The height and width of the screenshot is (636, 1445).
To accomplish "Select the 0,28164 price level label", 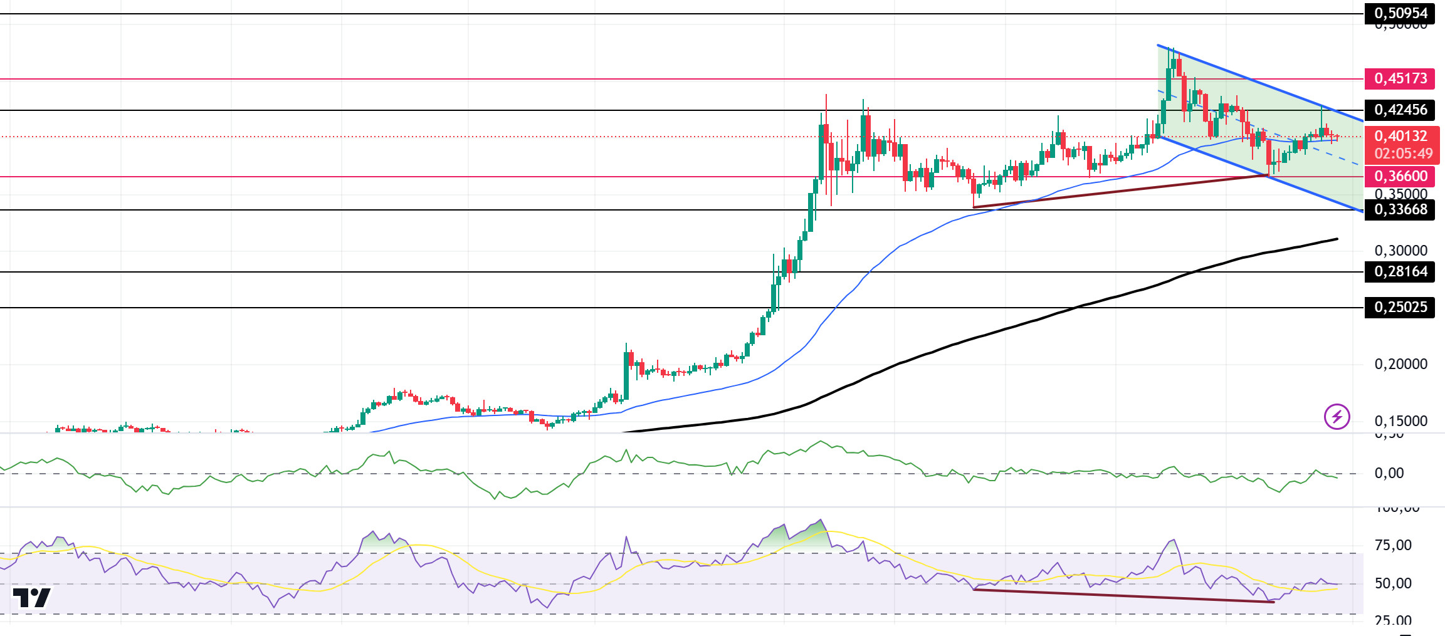I will [1399, 271].
